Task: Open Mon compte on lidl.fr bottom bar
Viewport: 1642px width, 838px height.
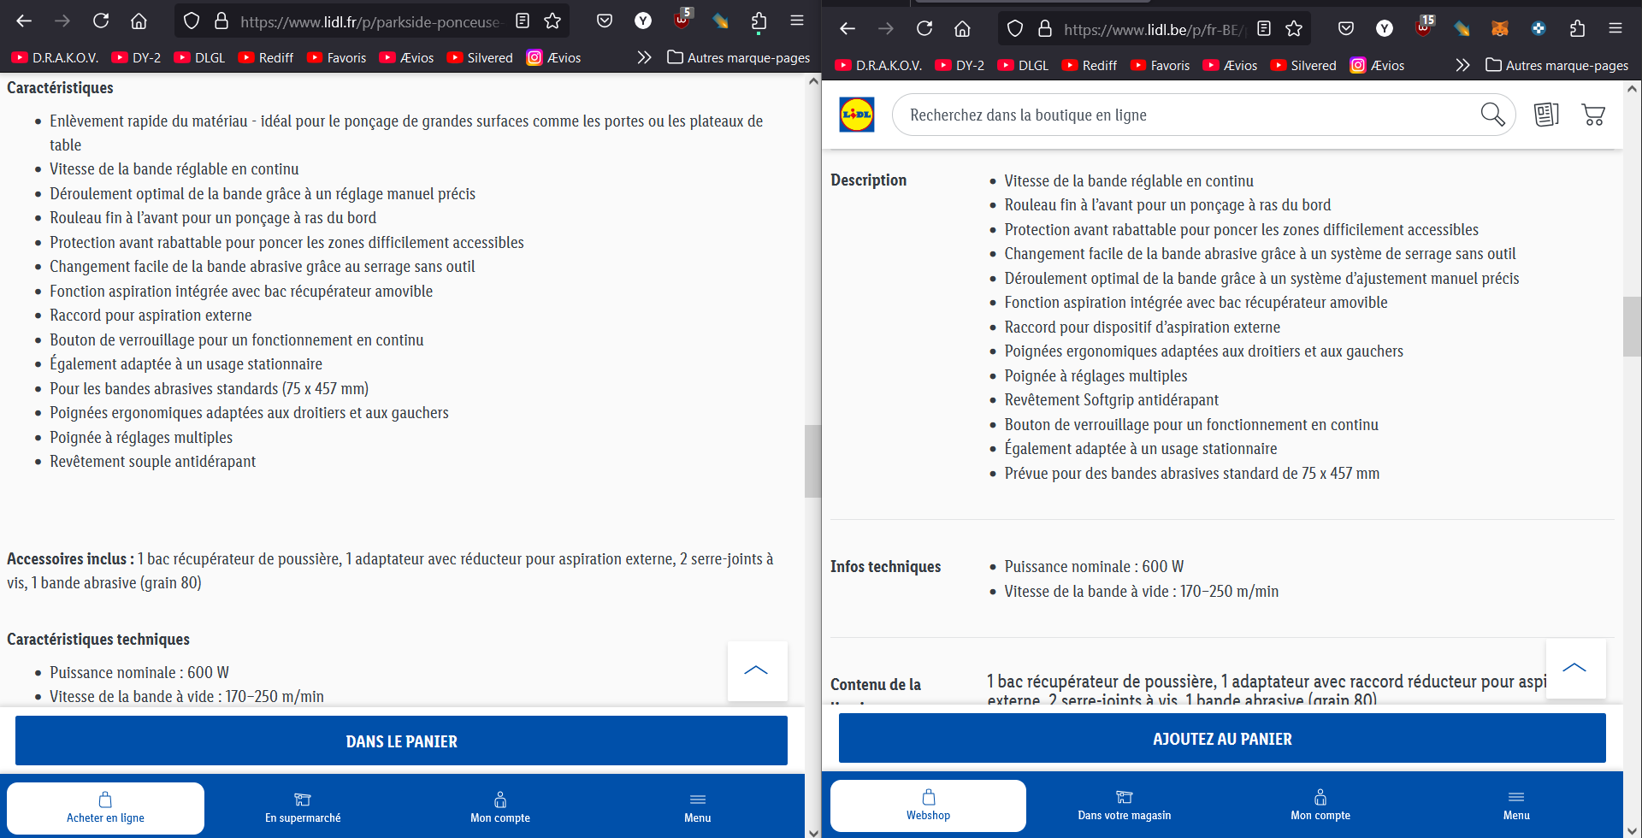Action: tap(500, 807)
